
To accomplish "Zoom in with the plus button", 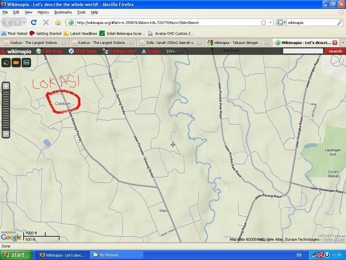I will click(6, 86).
